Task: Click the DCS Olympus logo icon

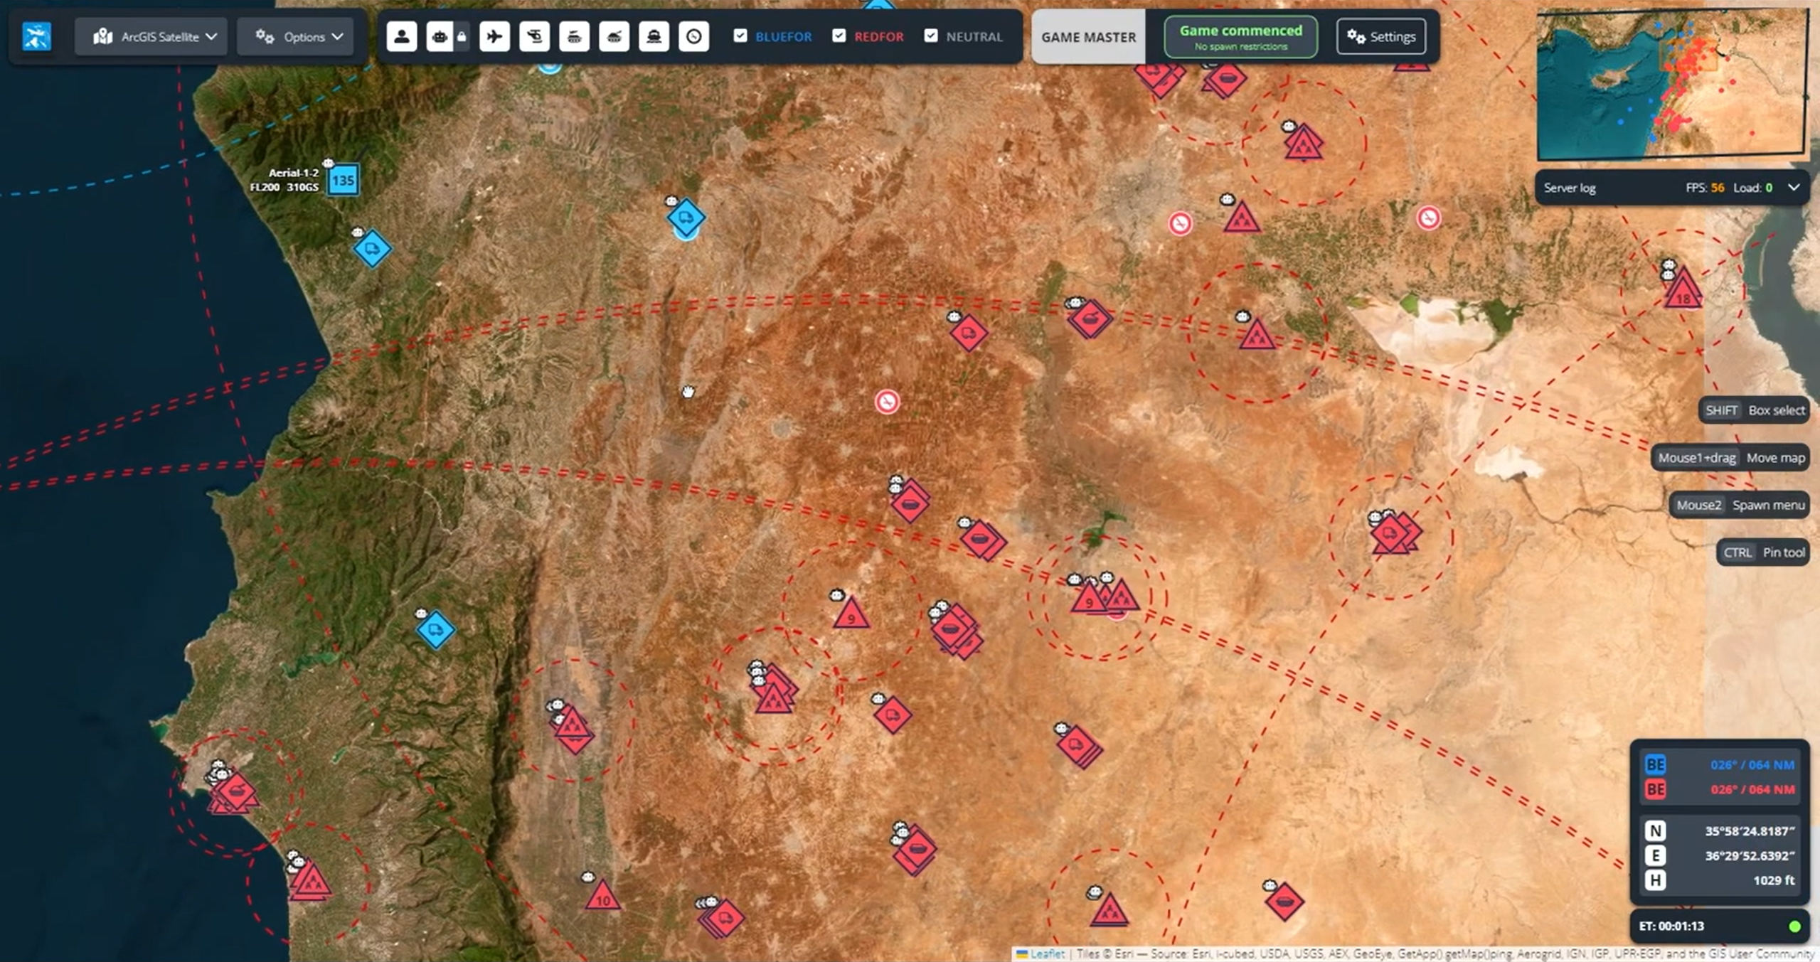Action: [36, 36]
